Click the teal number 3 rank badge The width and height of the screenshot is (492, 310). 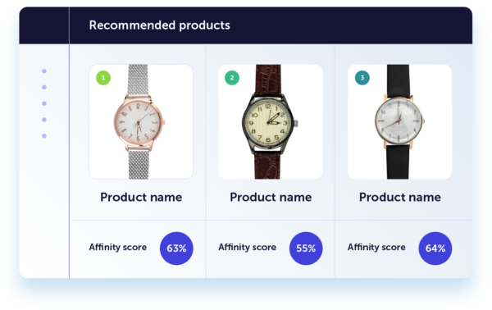tap(362, 77)
